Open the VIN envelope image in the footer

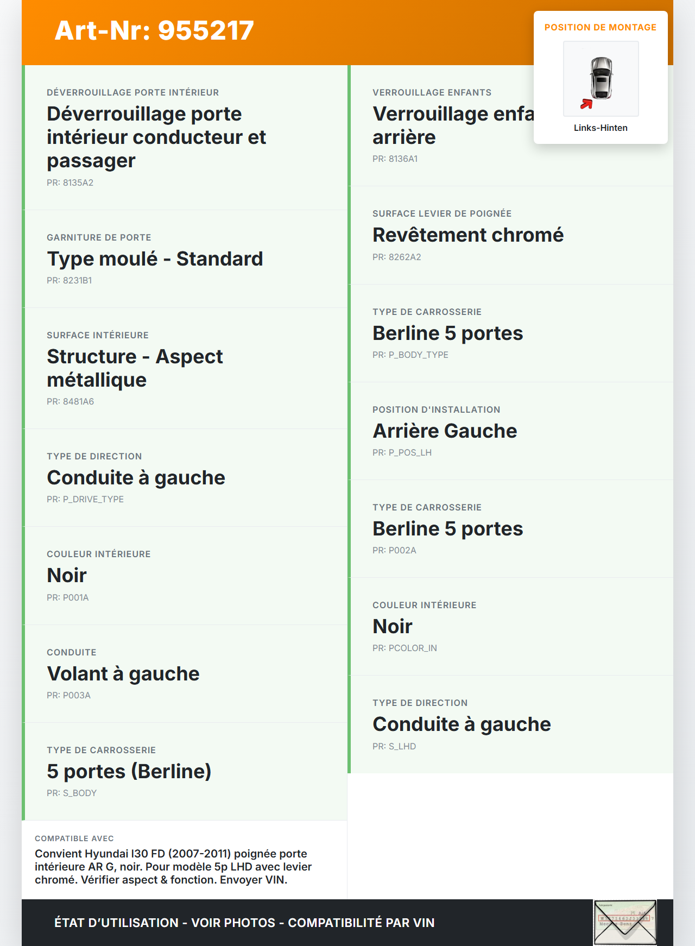click(x=625, y=923)
